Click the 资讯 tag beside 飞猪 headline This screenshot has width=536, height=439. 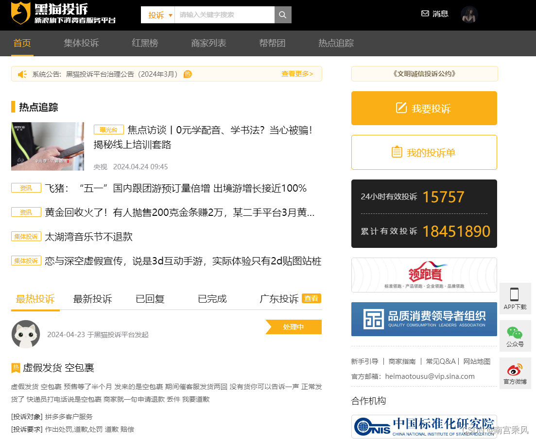26,188
